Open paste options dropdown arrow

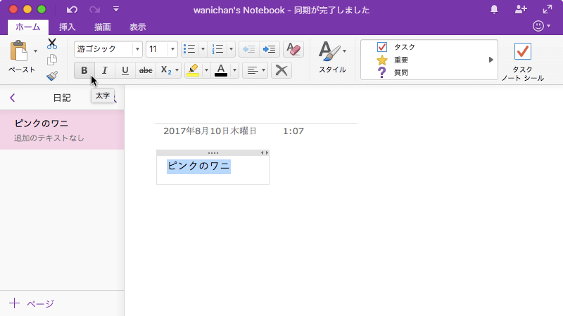point(36,51)
